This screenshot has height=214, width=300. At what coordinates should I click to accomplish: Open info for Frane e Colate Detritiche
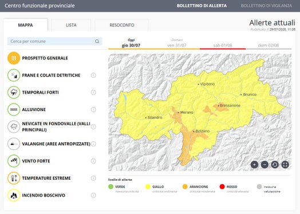coord(93,76)
